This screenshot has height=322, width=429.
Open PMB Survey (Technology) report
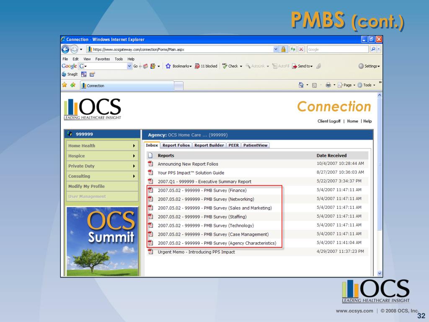tap(206, 225)
